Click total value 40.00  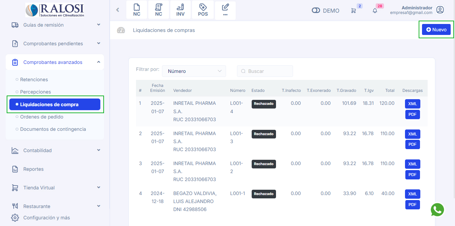(x=388, y=193)
